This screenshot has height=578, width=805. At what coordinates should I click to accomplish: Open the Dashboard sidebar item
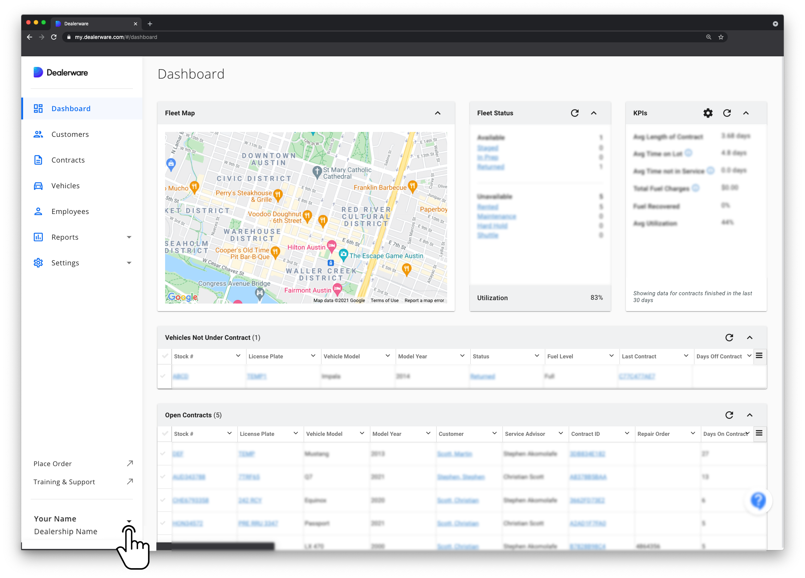pos(82,108)
